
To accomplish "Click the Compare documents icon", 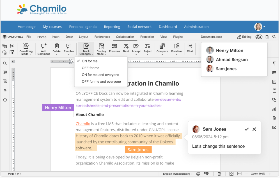I will pyautogui.click(x=162, y=46).
